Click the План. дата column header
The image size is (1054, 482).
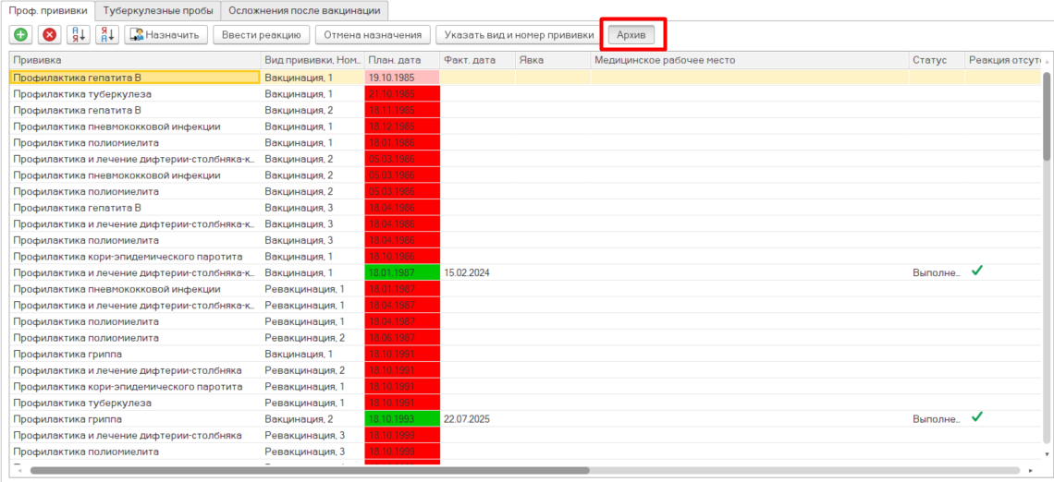401,60
